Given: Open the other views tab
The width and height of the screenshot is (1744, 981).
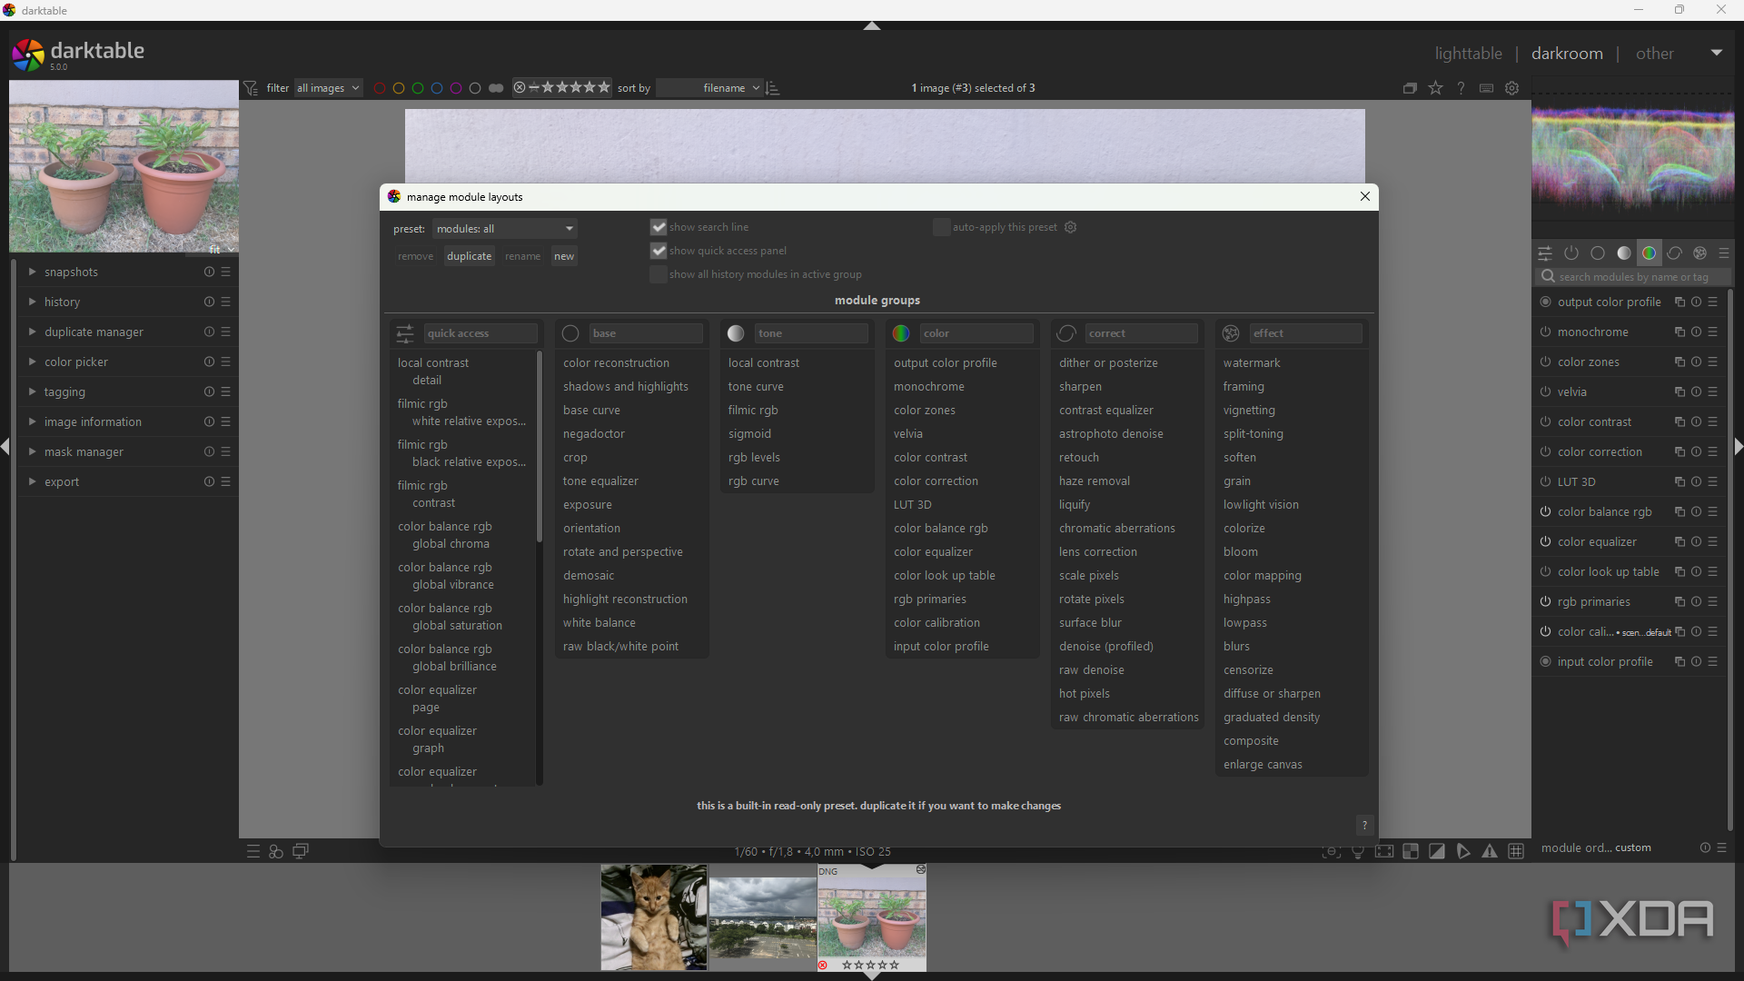Looking at the screenshot, I should click(1654, 54).
